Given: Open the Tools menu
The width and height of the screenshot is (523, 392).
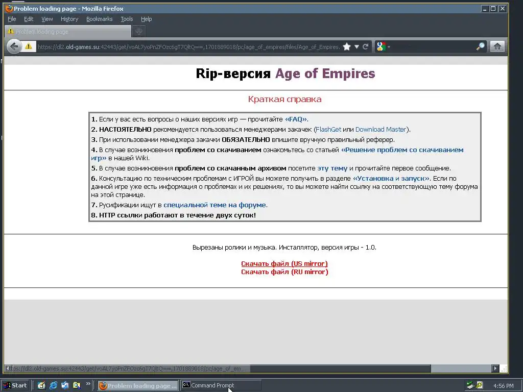Looking at the screenshot, I should (x=127, y=19).
